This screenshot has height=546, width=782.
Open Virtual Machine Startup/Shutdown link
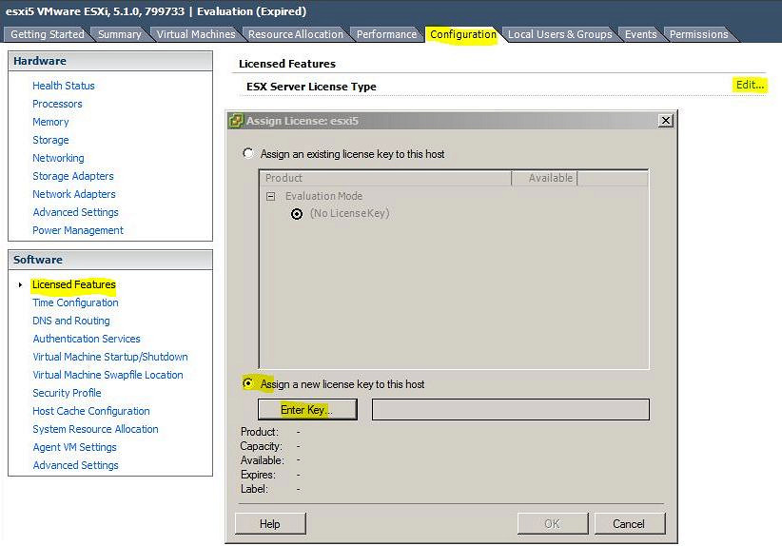tap(110, 357)
